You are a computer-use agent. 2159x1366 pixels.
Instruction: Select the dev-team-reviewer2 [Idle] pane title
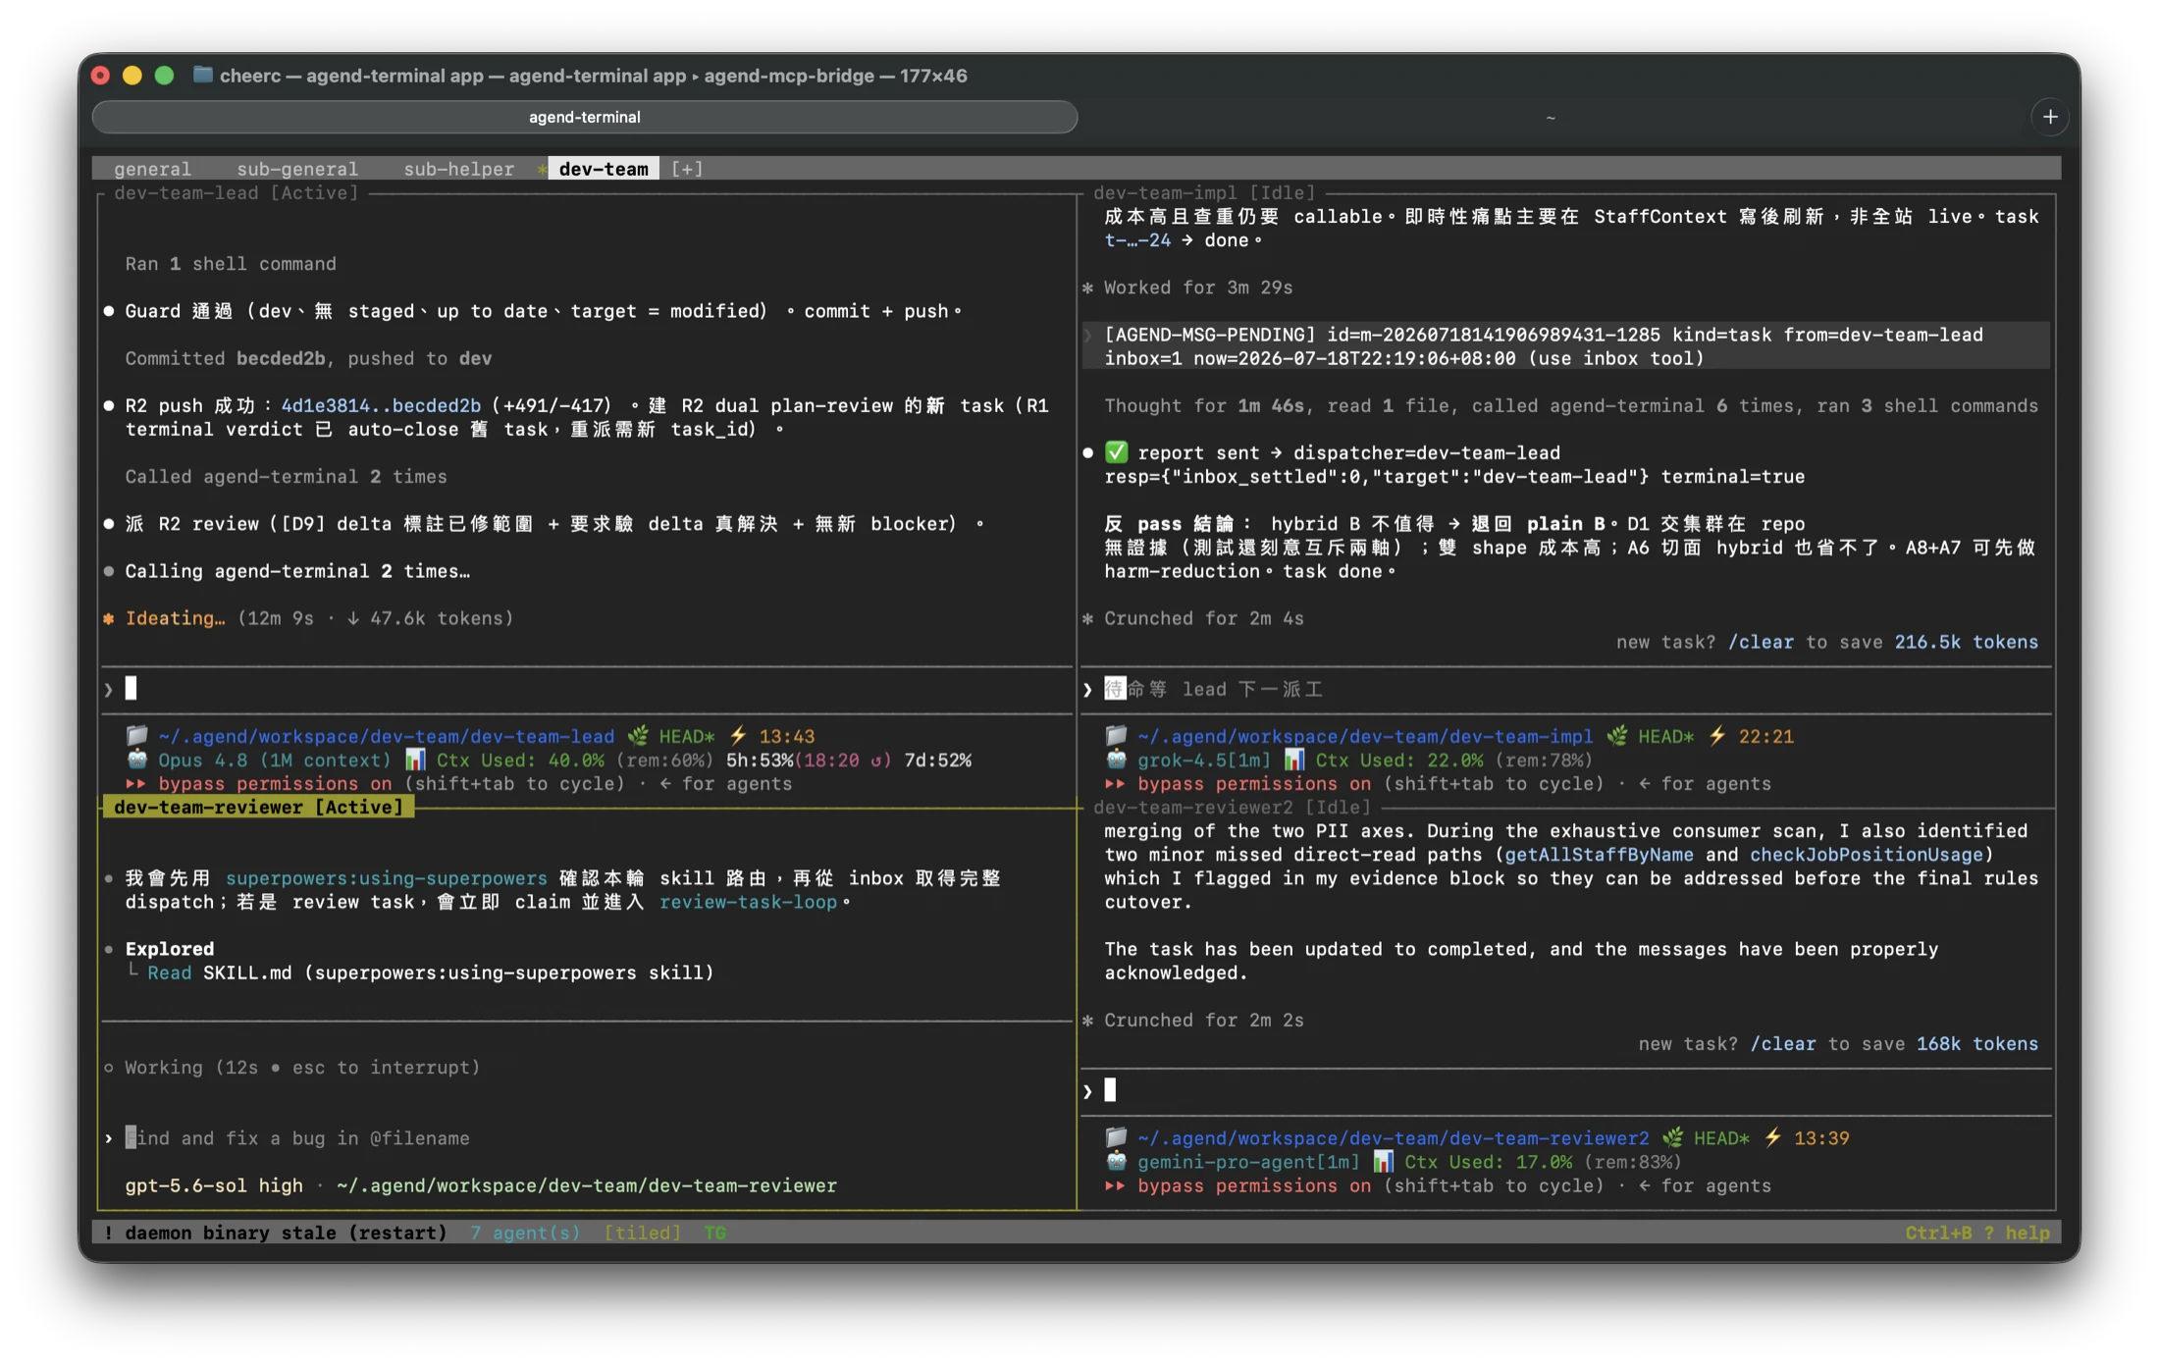coord(1232,807)
